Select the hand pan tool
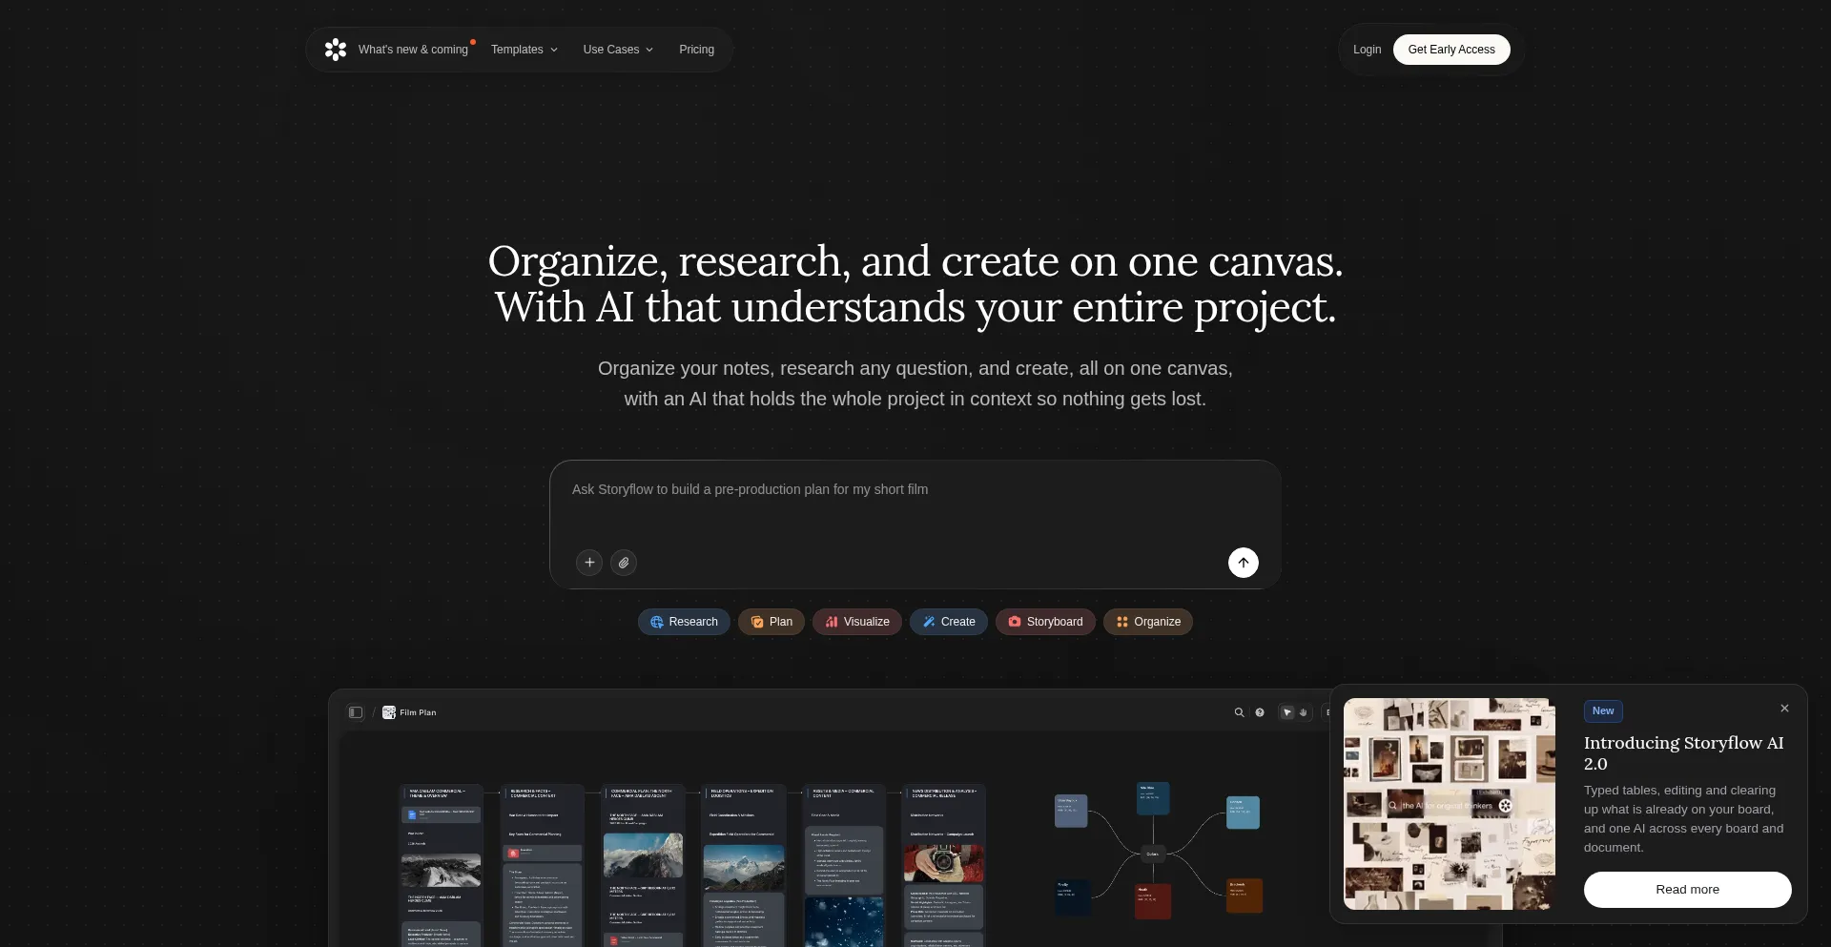The image size is (1831, 947). (x=1304, y=712)
